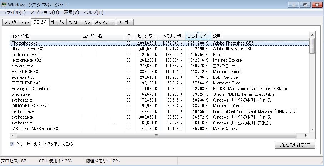Sort by イメージ名 column header
This screenshot has height=166, width=324.
coord(45,36)
